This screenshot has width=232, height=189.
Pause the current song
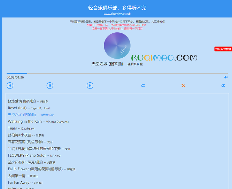point(50,85)
